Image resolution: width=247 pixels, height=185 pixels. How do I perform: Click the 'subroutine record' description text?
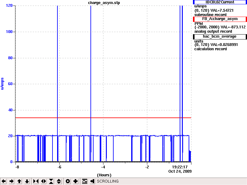[x=210, y=15]
